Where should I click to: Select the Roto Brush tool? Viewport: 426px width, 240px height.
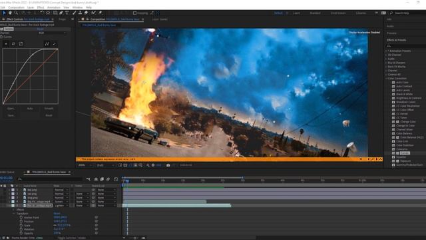[93, 13]
